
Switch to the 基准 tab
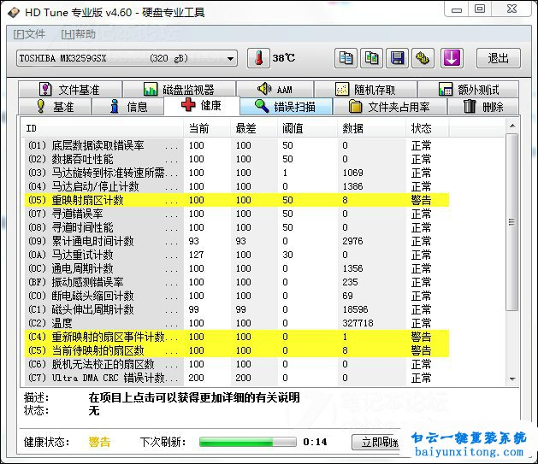55,107
